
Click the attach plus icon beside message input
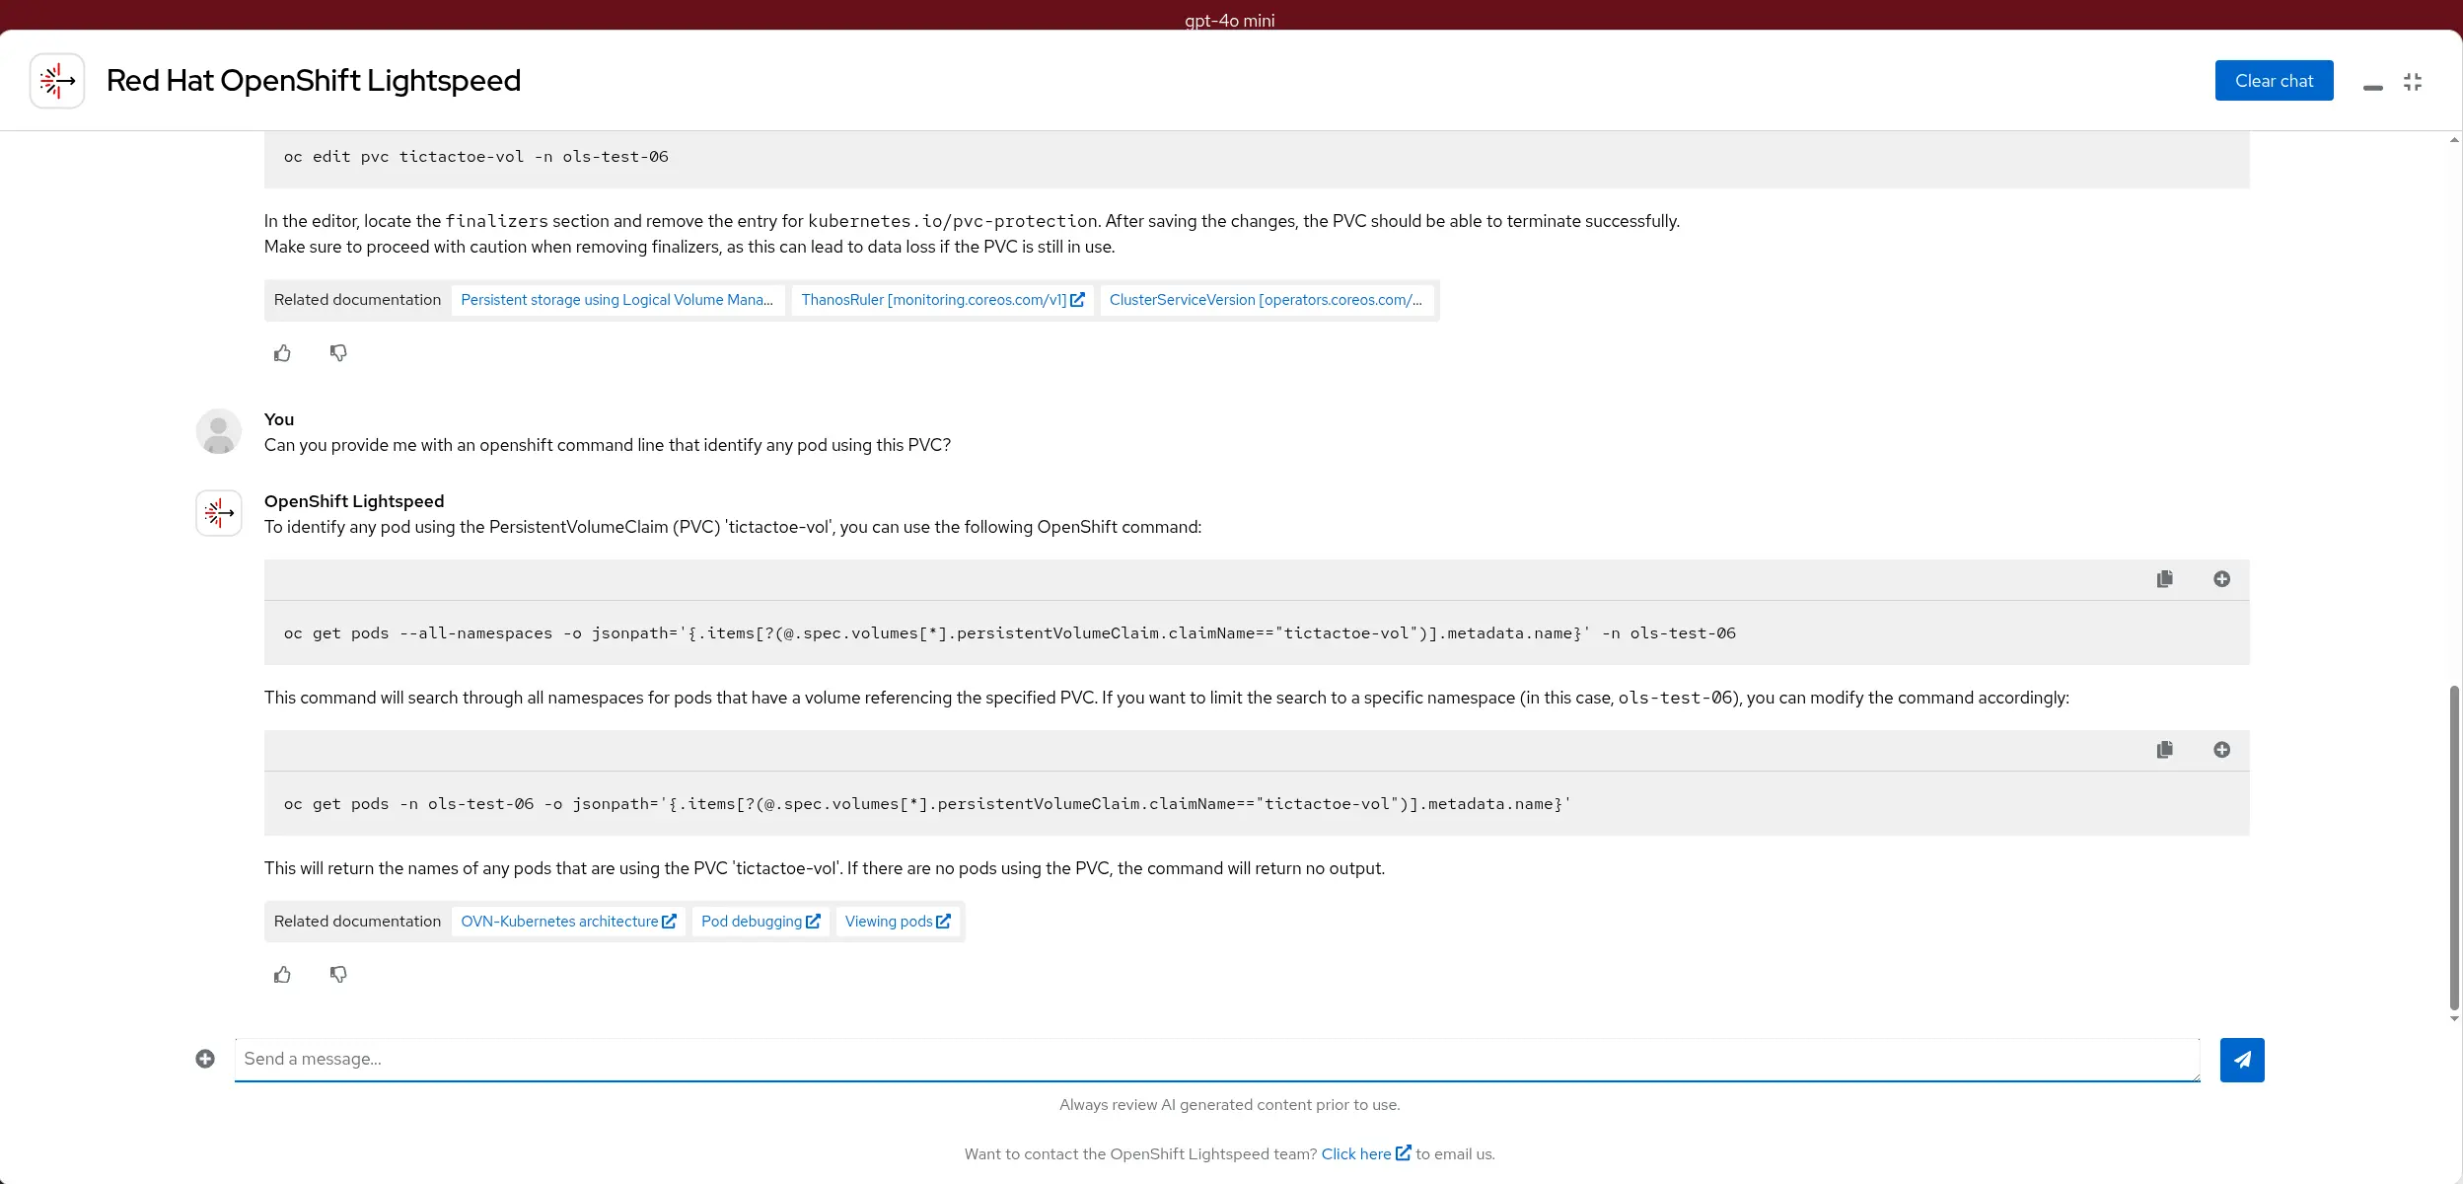click(x=205, y=1059)
